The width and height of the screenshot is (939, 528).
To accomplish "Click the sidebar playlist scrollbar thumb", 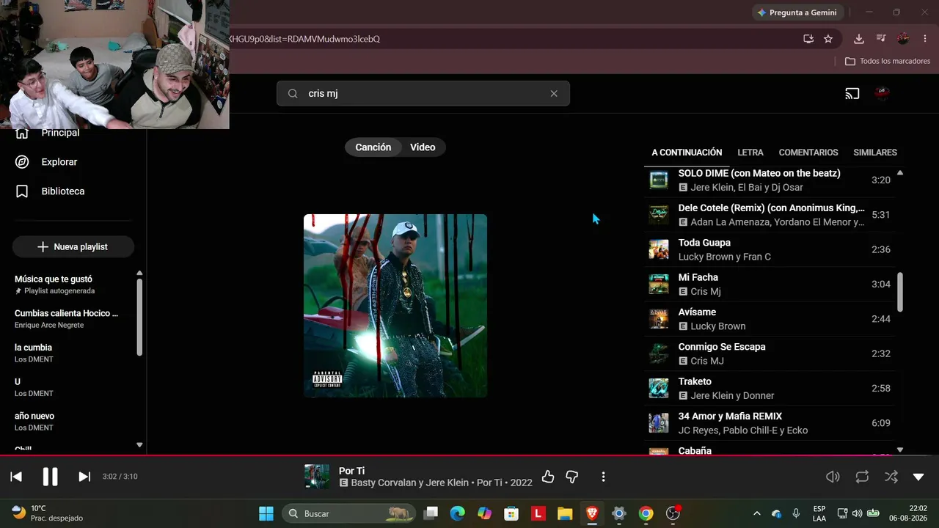I will (x=139, y=317).
